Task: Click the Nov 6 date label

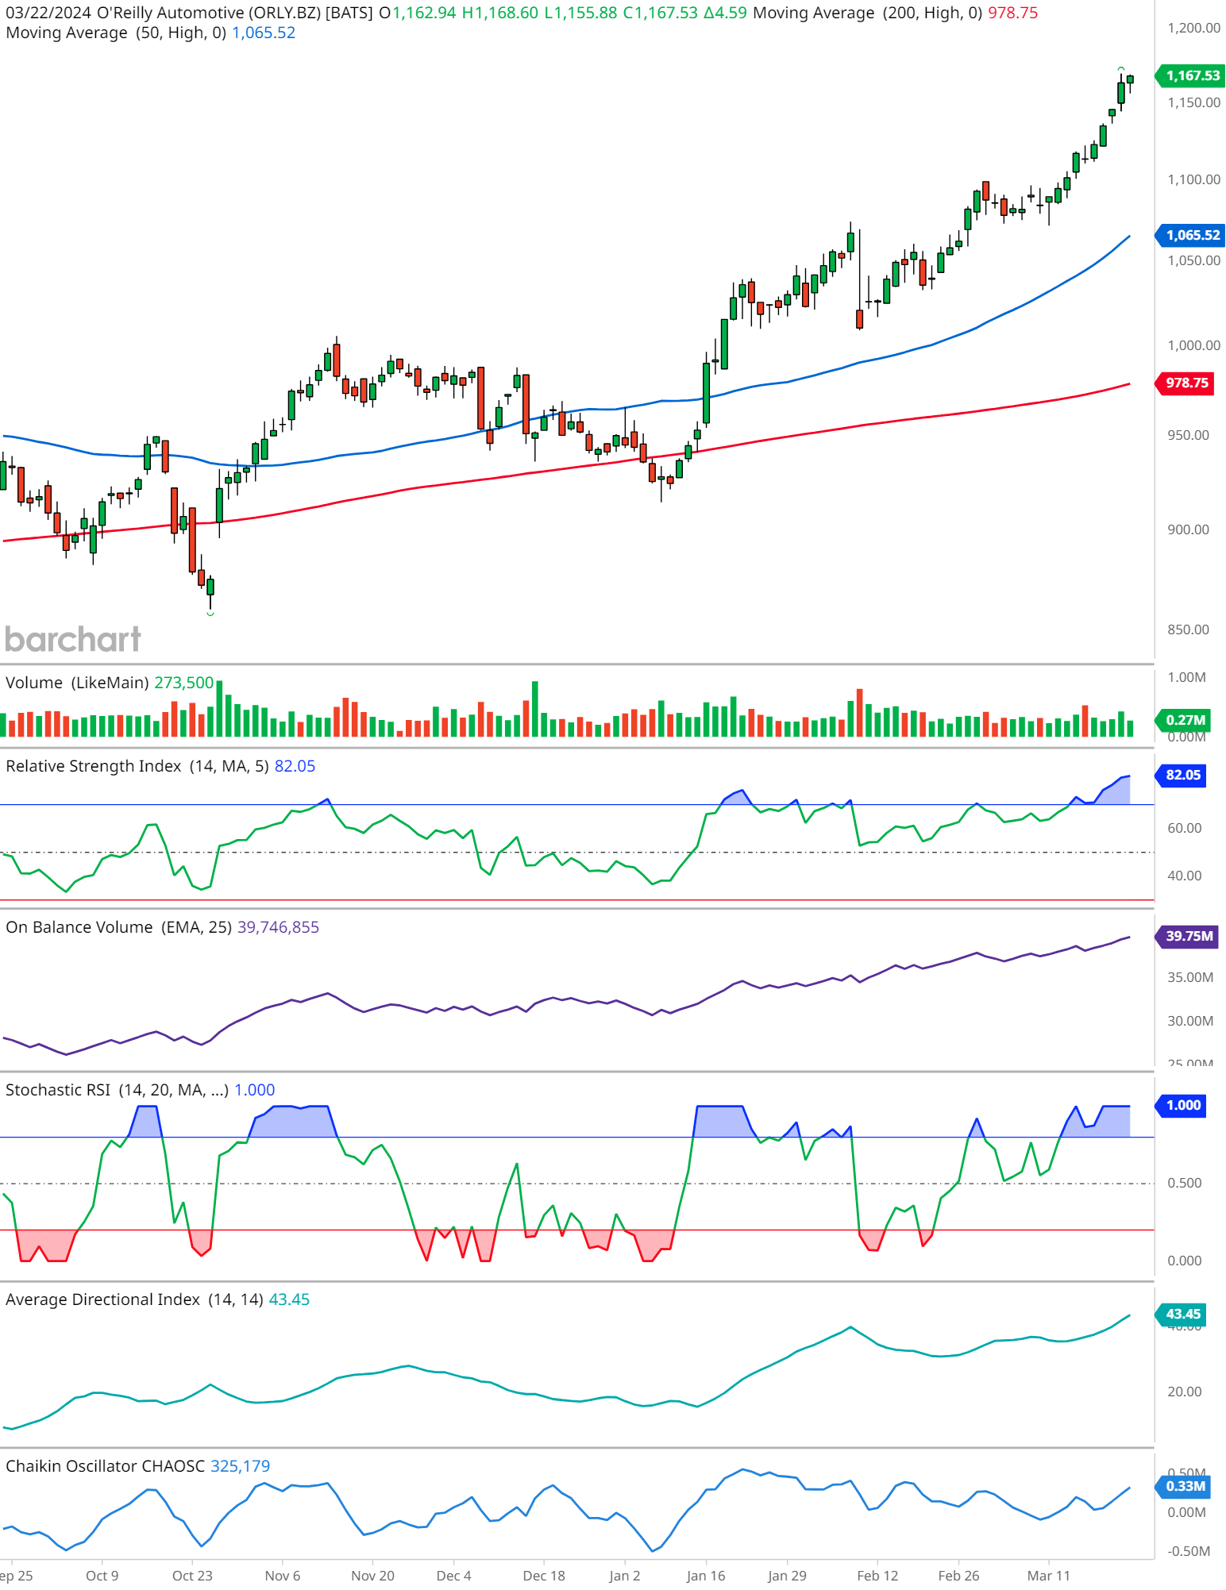Action: click(283, 1576)
